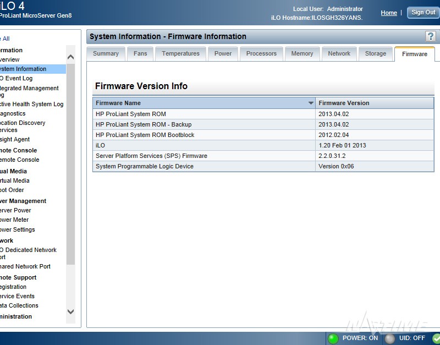Click version value 2.2.0.31.2

coord(332,156)
